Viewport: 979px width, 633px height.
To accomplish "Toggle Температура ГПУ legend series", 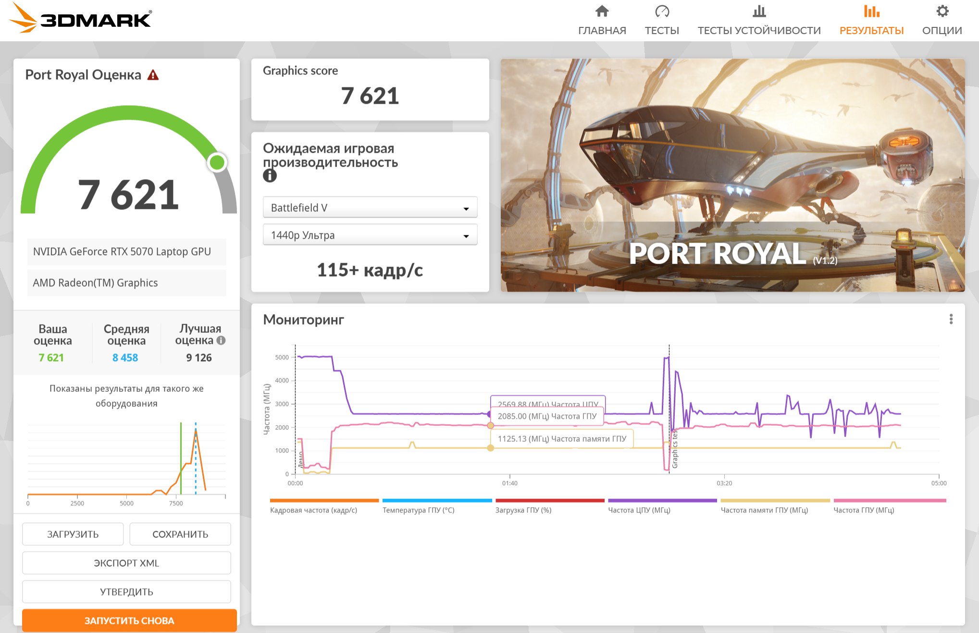I will pyautogui.click(x=418, y=510).
